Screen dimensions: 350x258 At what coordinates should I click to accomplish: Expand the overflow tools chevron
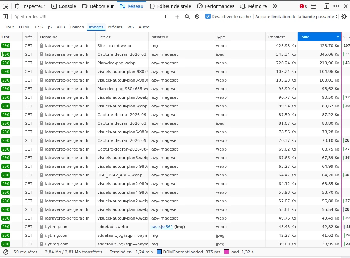[275, 6]
